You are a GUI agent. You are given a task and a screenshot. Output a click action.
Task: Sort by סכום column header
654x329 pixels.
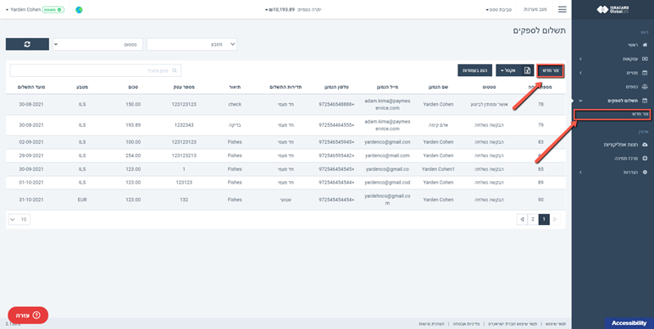133,87
